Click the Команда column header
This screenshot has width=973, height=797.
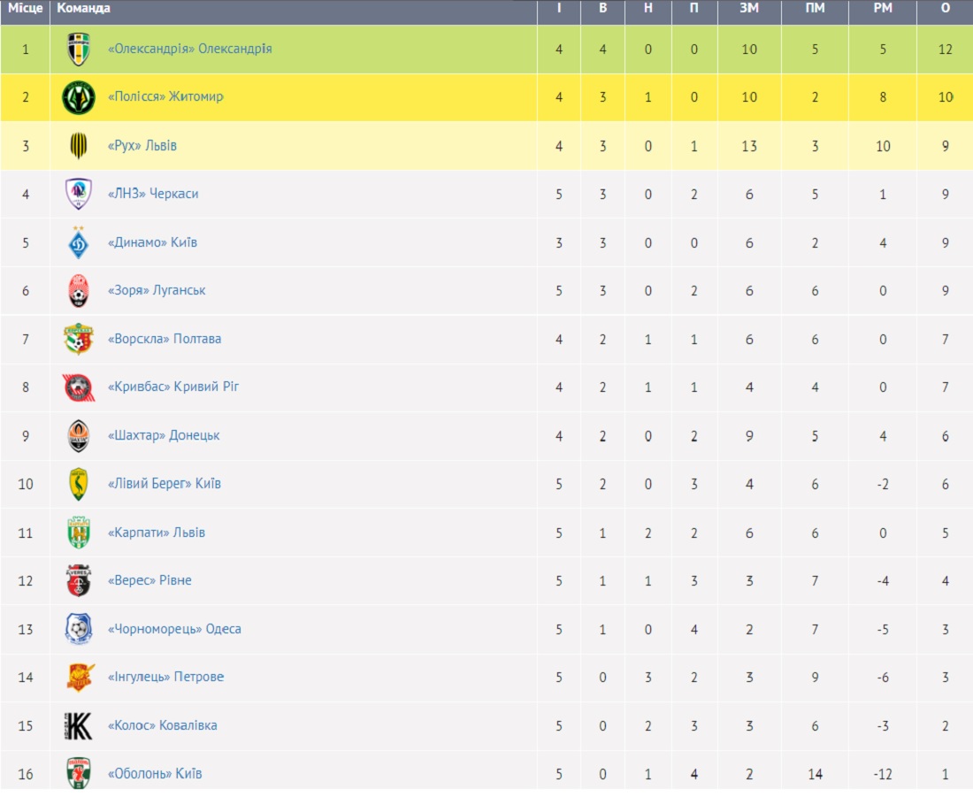[83, 8]
